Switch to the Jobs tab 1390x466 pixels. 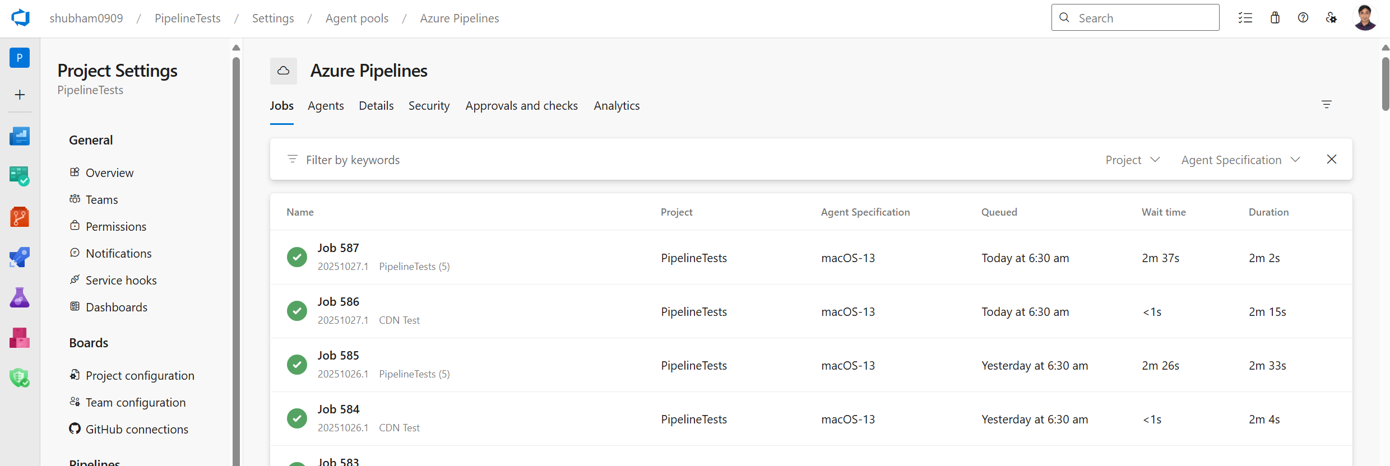pyautogui.click(x=282, y=106)
